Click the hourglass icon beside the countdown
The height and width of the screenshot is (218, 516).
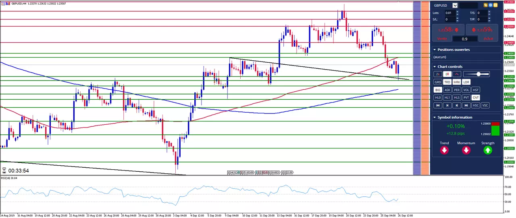click(x=4, y=171)
